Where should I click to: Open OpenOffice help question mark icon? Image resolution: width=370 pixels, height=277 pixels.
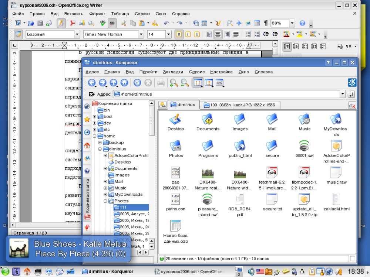click(302, 23)
